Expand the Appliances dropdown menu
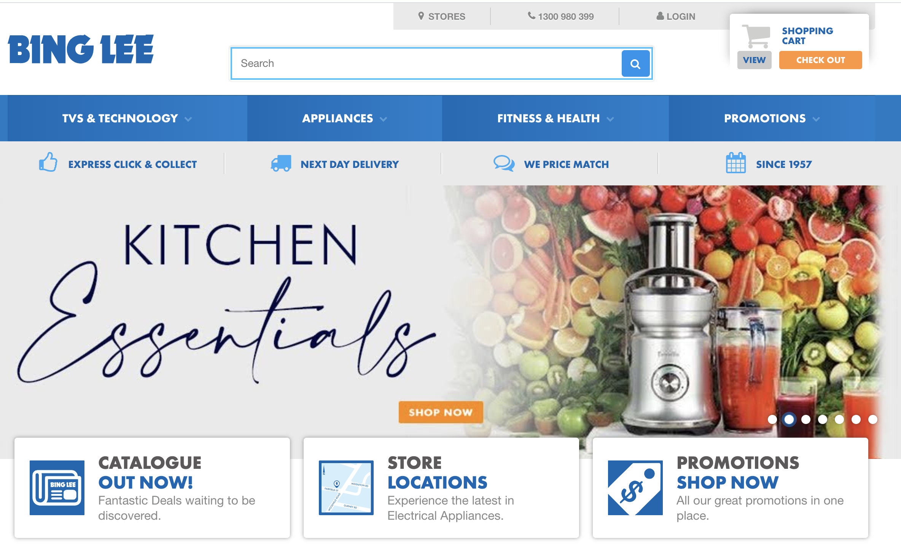This screenshot has height=560, width=901. [x=345, y=118]
